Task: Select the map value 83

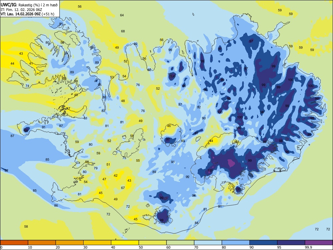Action: pos(103,111)
